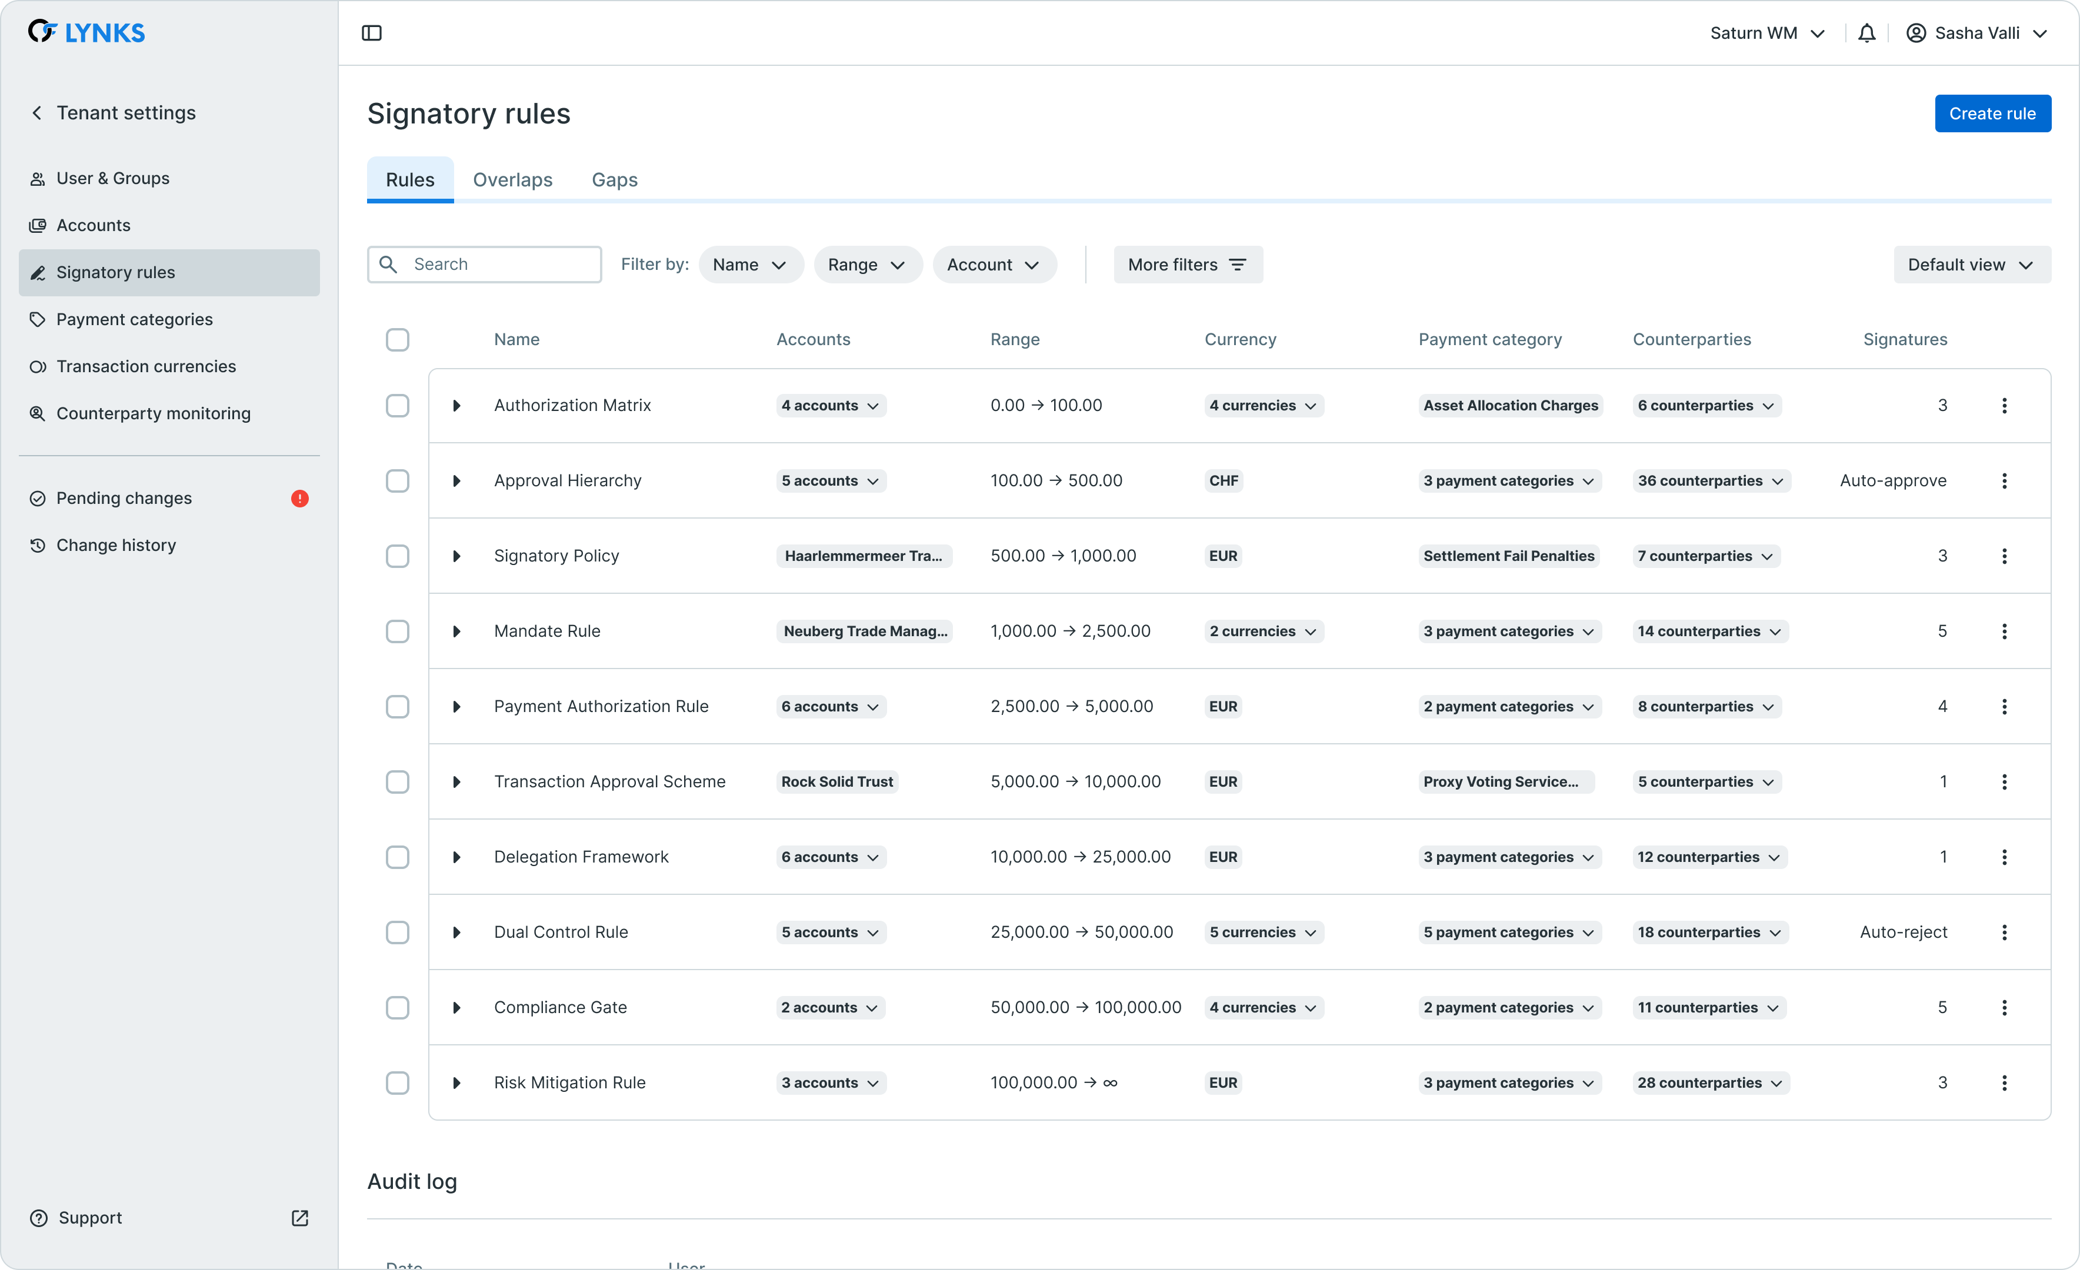
Task: Click the Create rule button
Action: point(1992,114)
